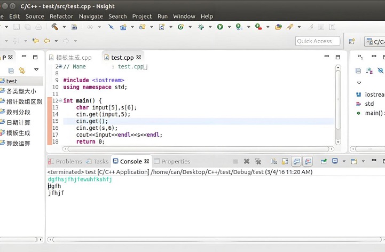
Task: Click the Quick Access search field
Action: click(x=317, y=41)
